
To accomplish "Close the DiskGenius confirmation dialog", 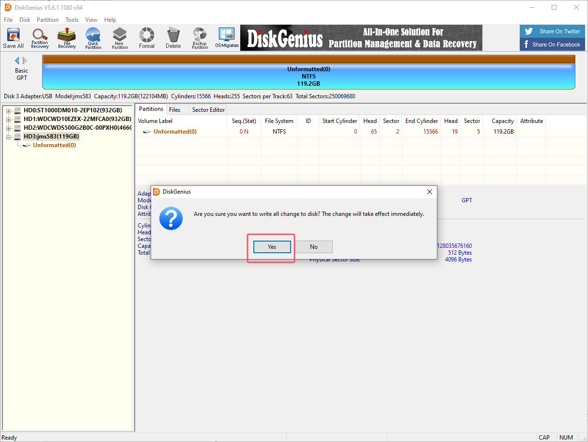I will (429, 192).
